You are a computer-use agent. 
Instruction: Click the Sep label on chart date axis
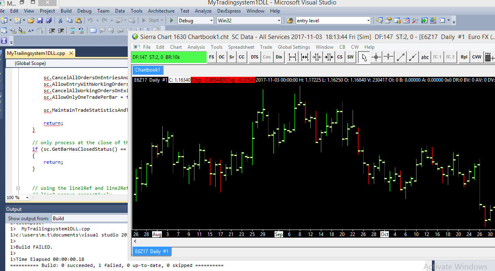279,234
